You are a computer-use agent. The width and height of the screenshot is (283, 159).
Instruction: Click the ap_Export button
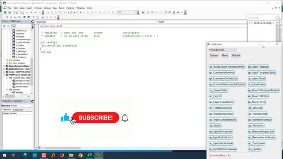[x=215, y=96]
